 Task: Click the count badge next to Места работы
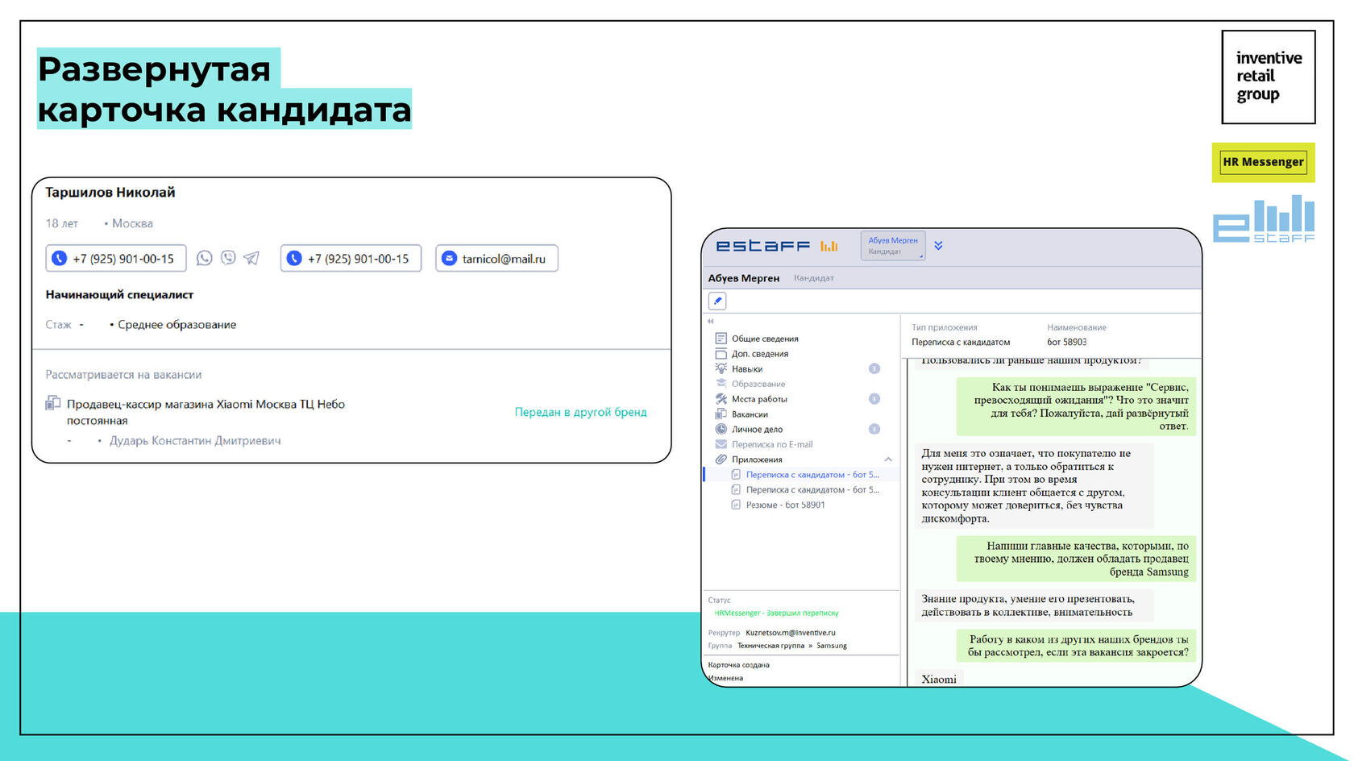[x=874, y=399]
